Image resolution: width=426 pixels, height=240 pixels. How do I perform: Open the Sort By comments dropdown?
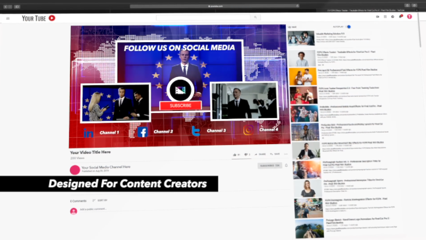tap(100, 201)
